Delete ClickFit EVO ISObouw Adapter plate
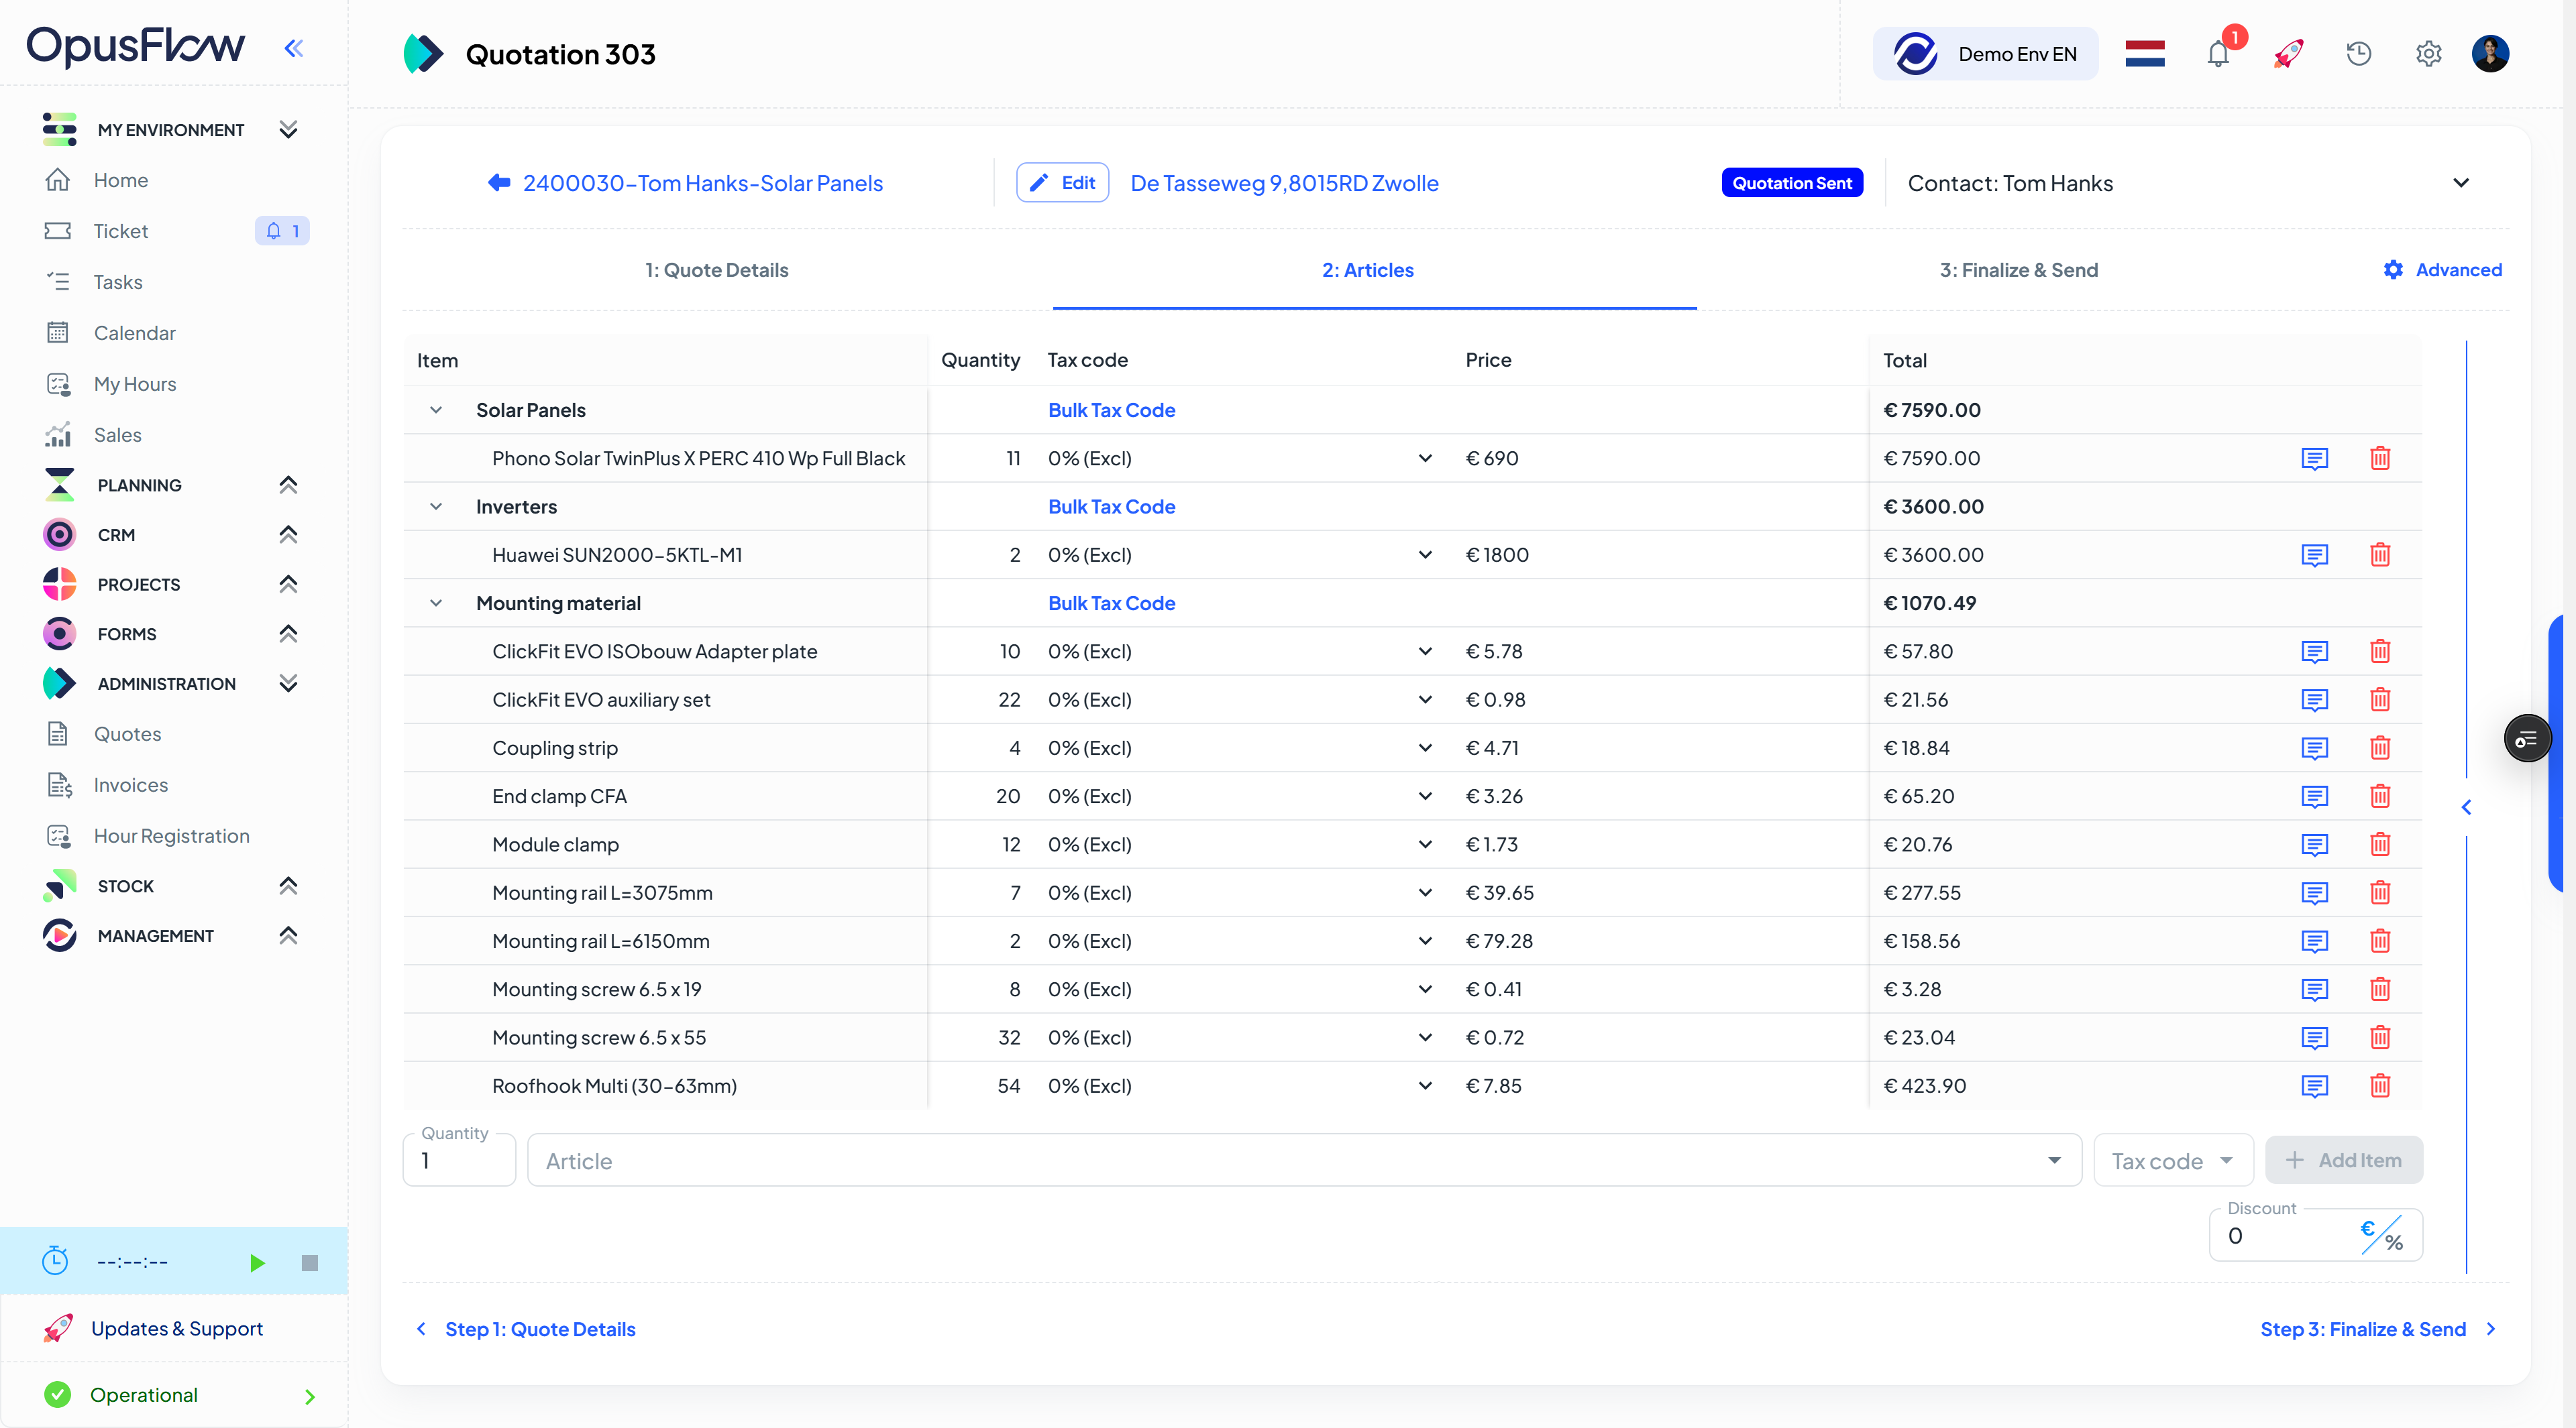 click(x=2380, y=652)
